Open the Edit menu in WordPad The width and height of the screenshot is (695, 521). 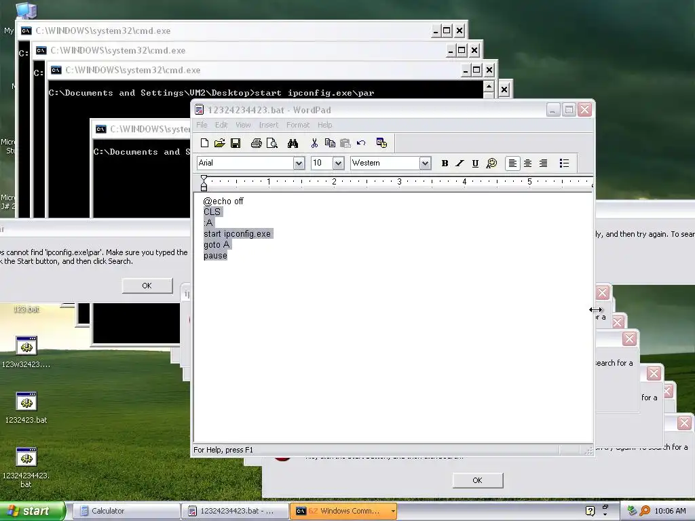click(221, 125)
